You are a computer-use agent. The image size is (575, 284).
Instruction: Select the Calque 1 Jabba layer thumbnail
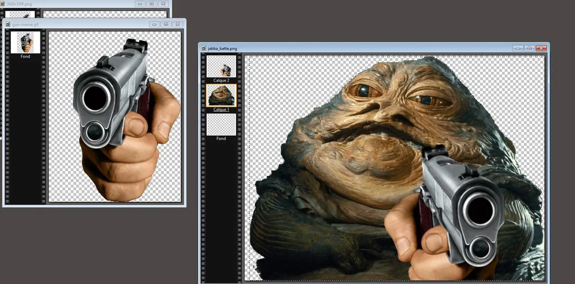click(221, 95)
